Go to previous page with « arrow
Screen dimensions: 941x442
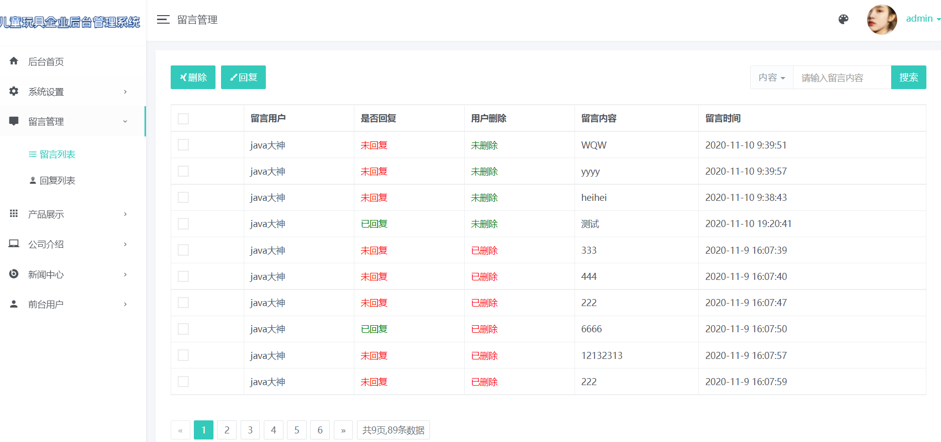[180, 430]
